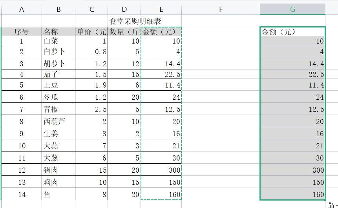Click quantity 6 in 土豆 row

[124, 84]
